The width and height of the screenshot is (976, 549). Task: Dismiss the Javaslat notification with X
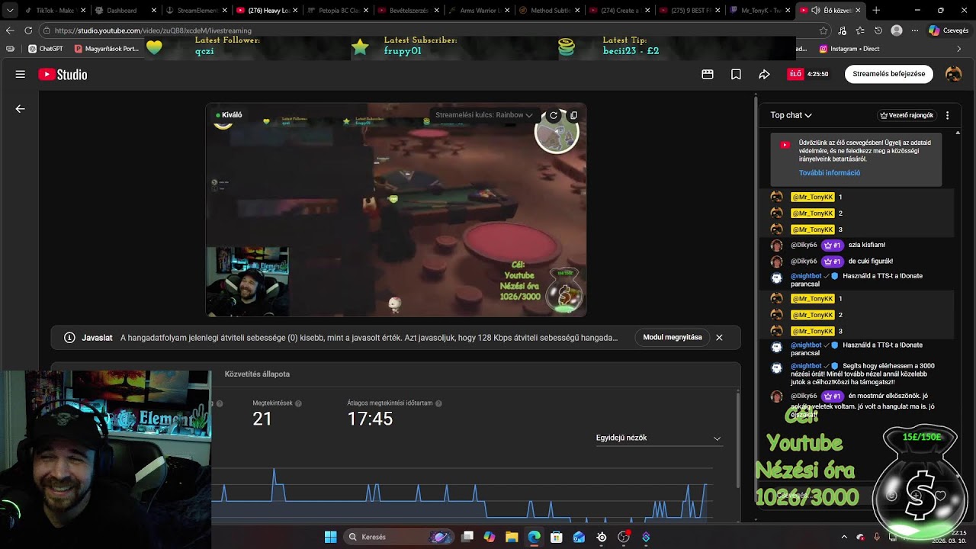pyautogui.click(x=719, y=337)
